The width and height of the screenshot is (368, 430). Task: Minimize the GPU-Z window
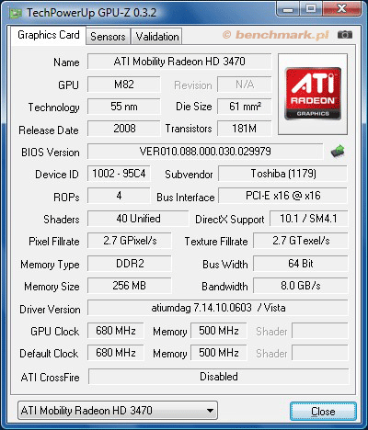pos(287,9)
